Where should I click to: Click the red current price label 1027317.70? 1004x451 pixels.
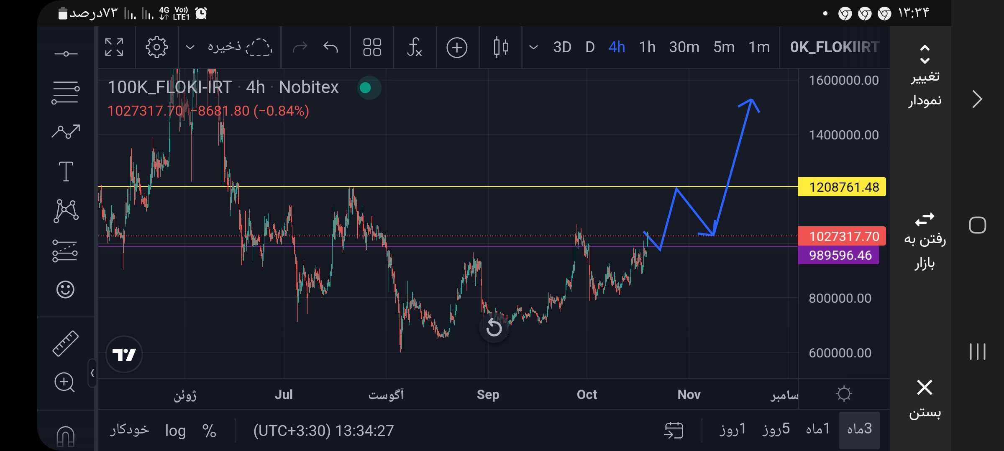(842, 236)
